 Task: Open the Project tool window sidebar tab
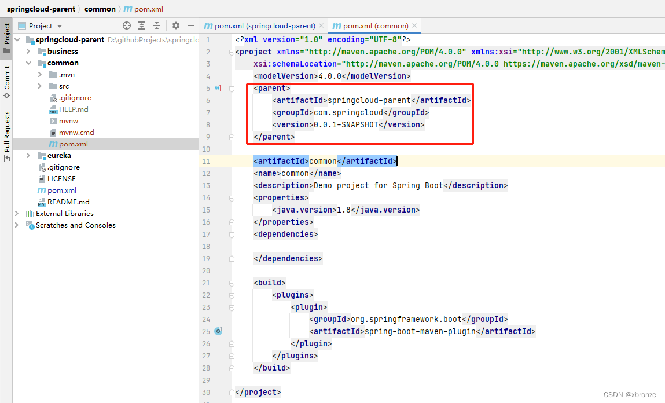[x=6, y=38]
